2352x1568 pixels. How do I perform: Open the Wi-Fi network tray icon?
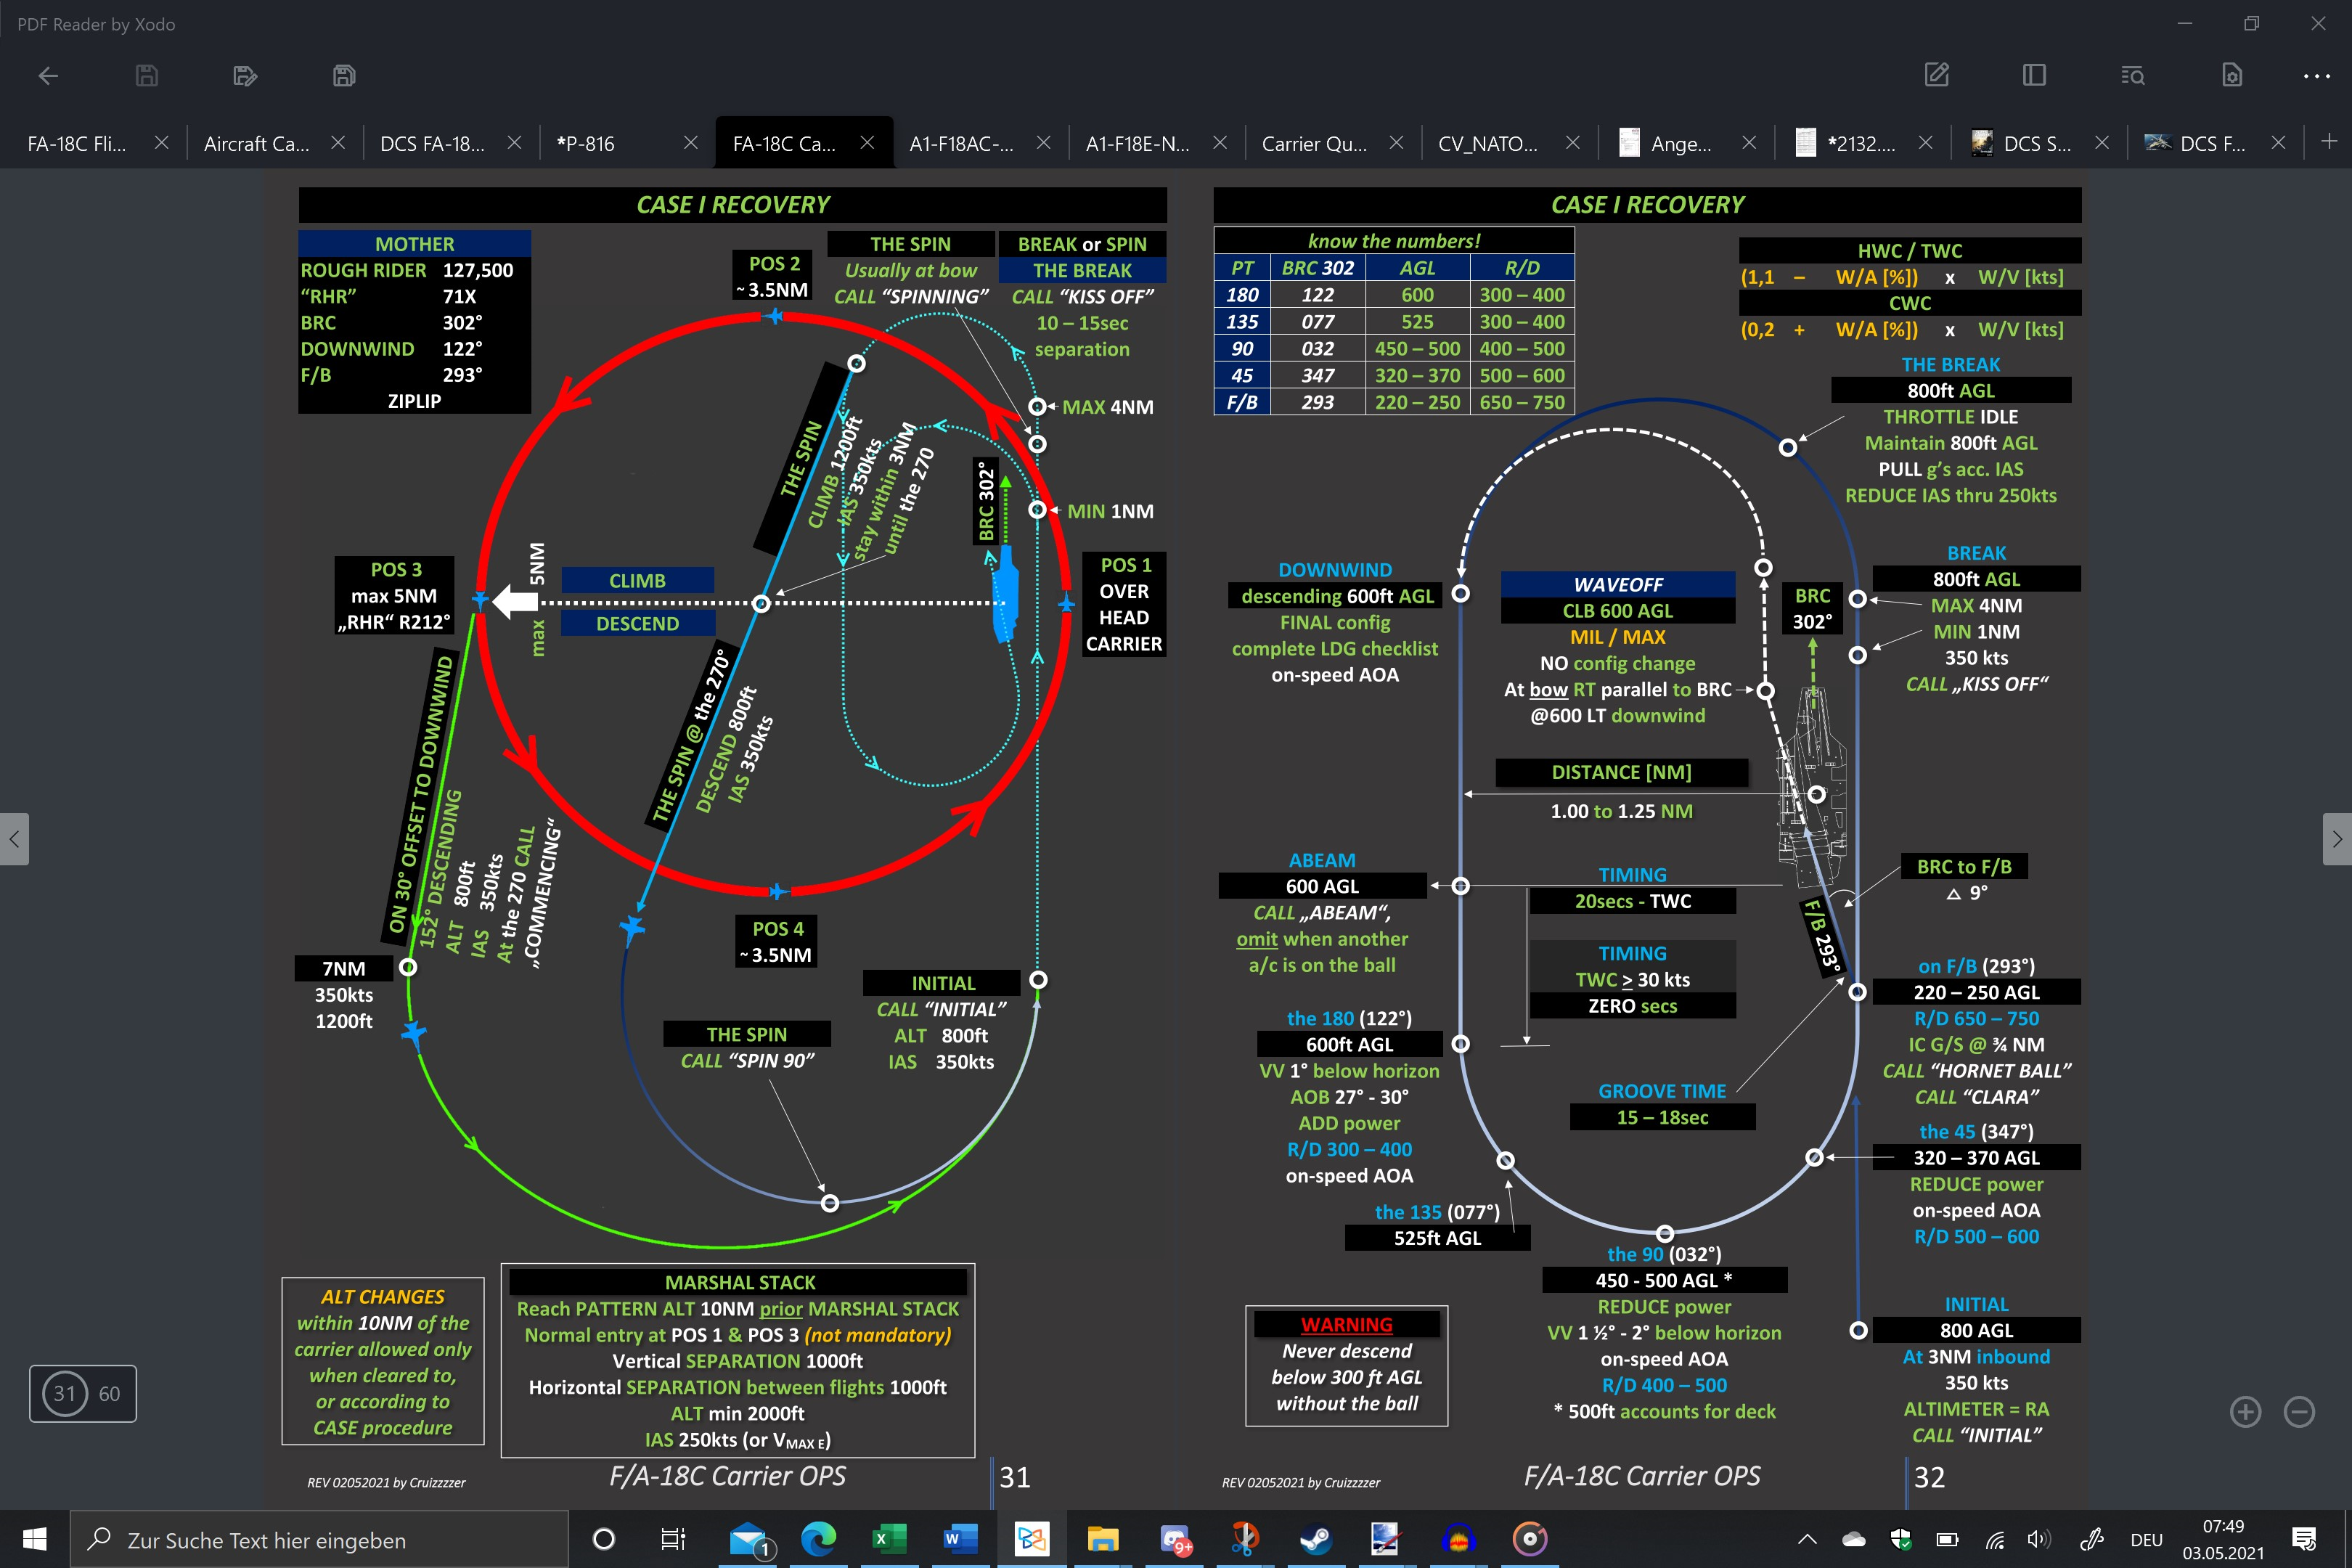[x=1994, y=1540]
